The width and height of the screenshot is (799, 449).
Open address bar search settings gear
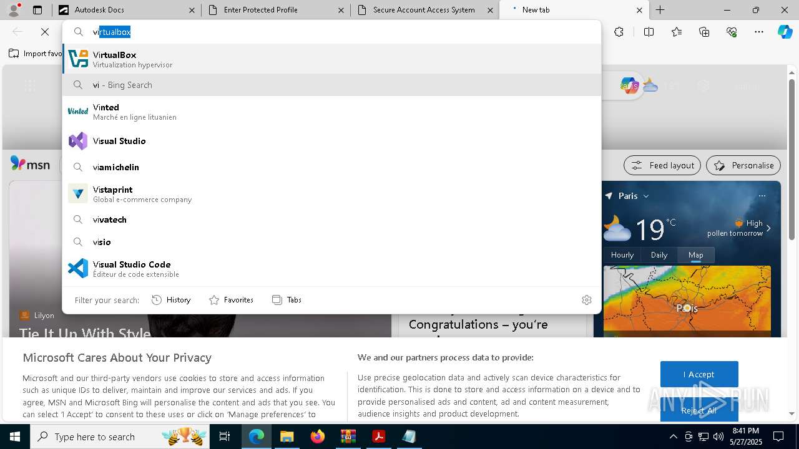pos(587,300)
